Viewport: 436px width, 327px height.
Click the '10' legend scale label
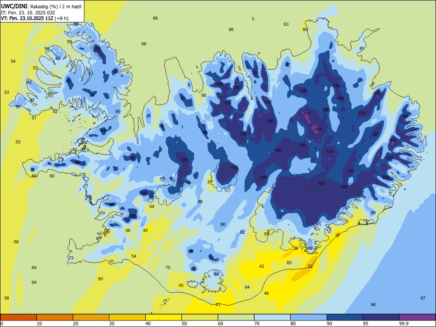(x=39, y=324)
